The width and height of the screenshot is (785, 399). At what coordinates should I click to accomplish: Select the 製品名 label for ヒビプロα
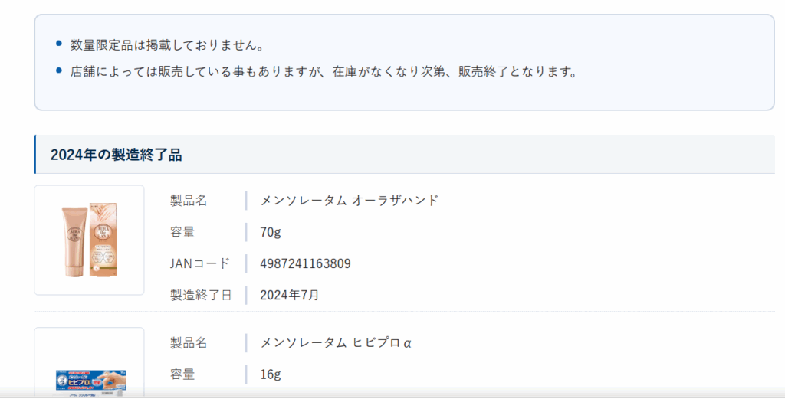(x=189, y=343)
